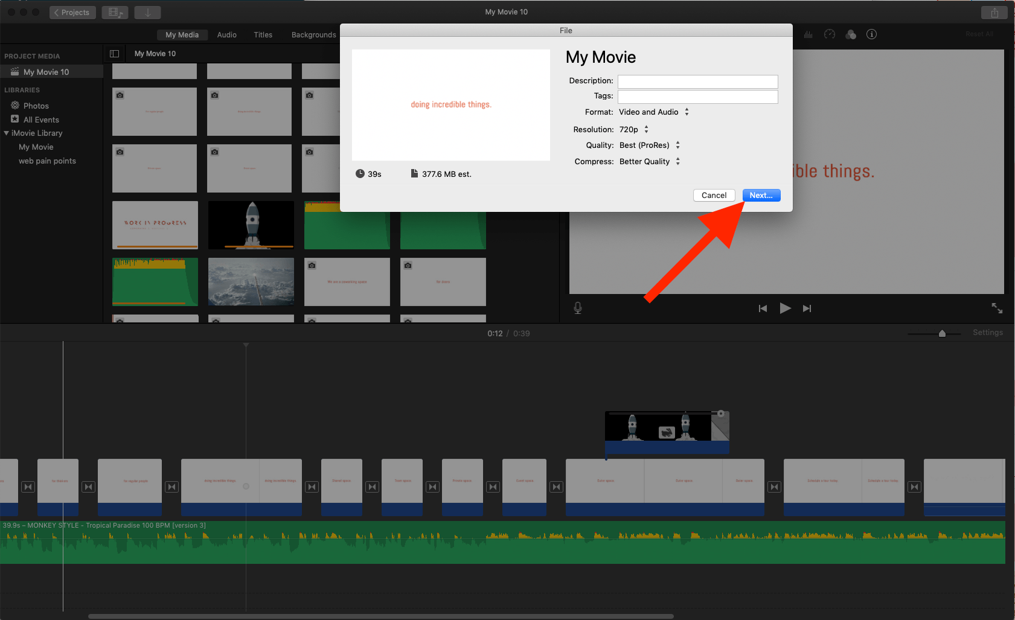Cancel the export dialog

pos(714,196)
